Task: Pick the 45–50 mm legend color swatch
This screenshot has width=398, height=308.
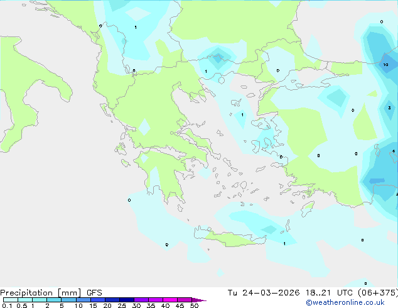Action: click(x=185, y=300)
